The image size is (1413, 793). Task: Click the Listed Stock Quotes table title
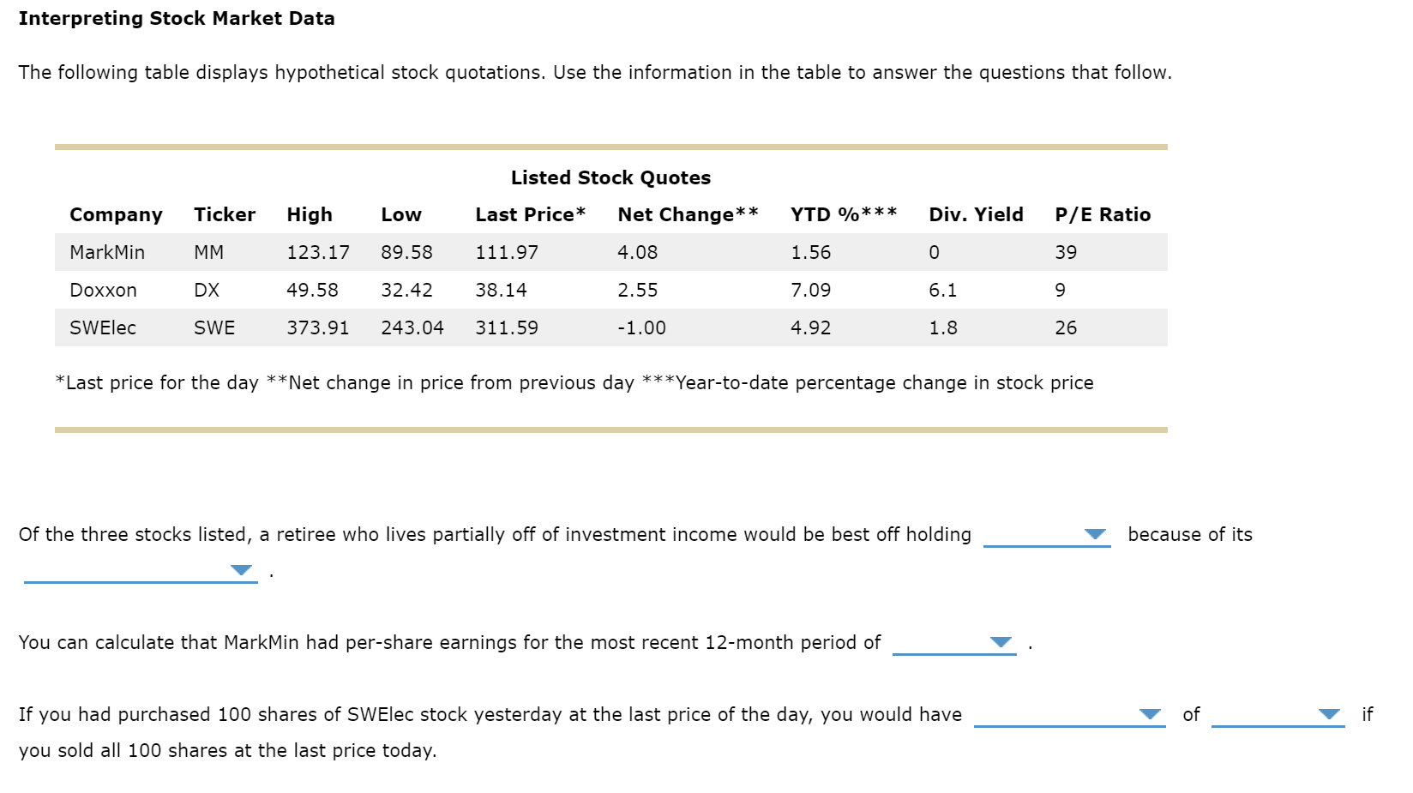point(610,177)
